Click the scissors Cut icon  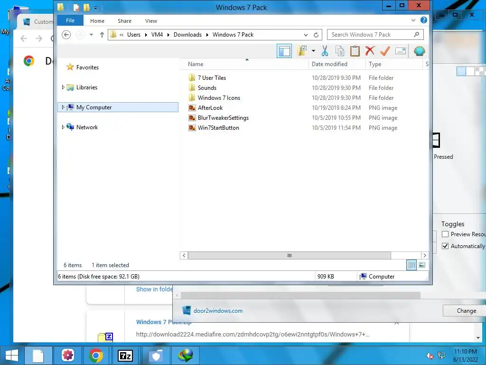coord(325,51)
